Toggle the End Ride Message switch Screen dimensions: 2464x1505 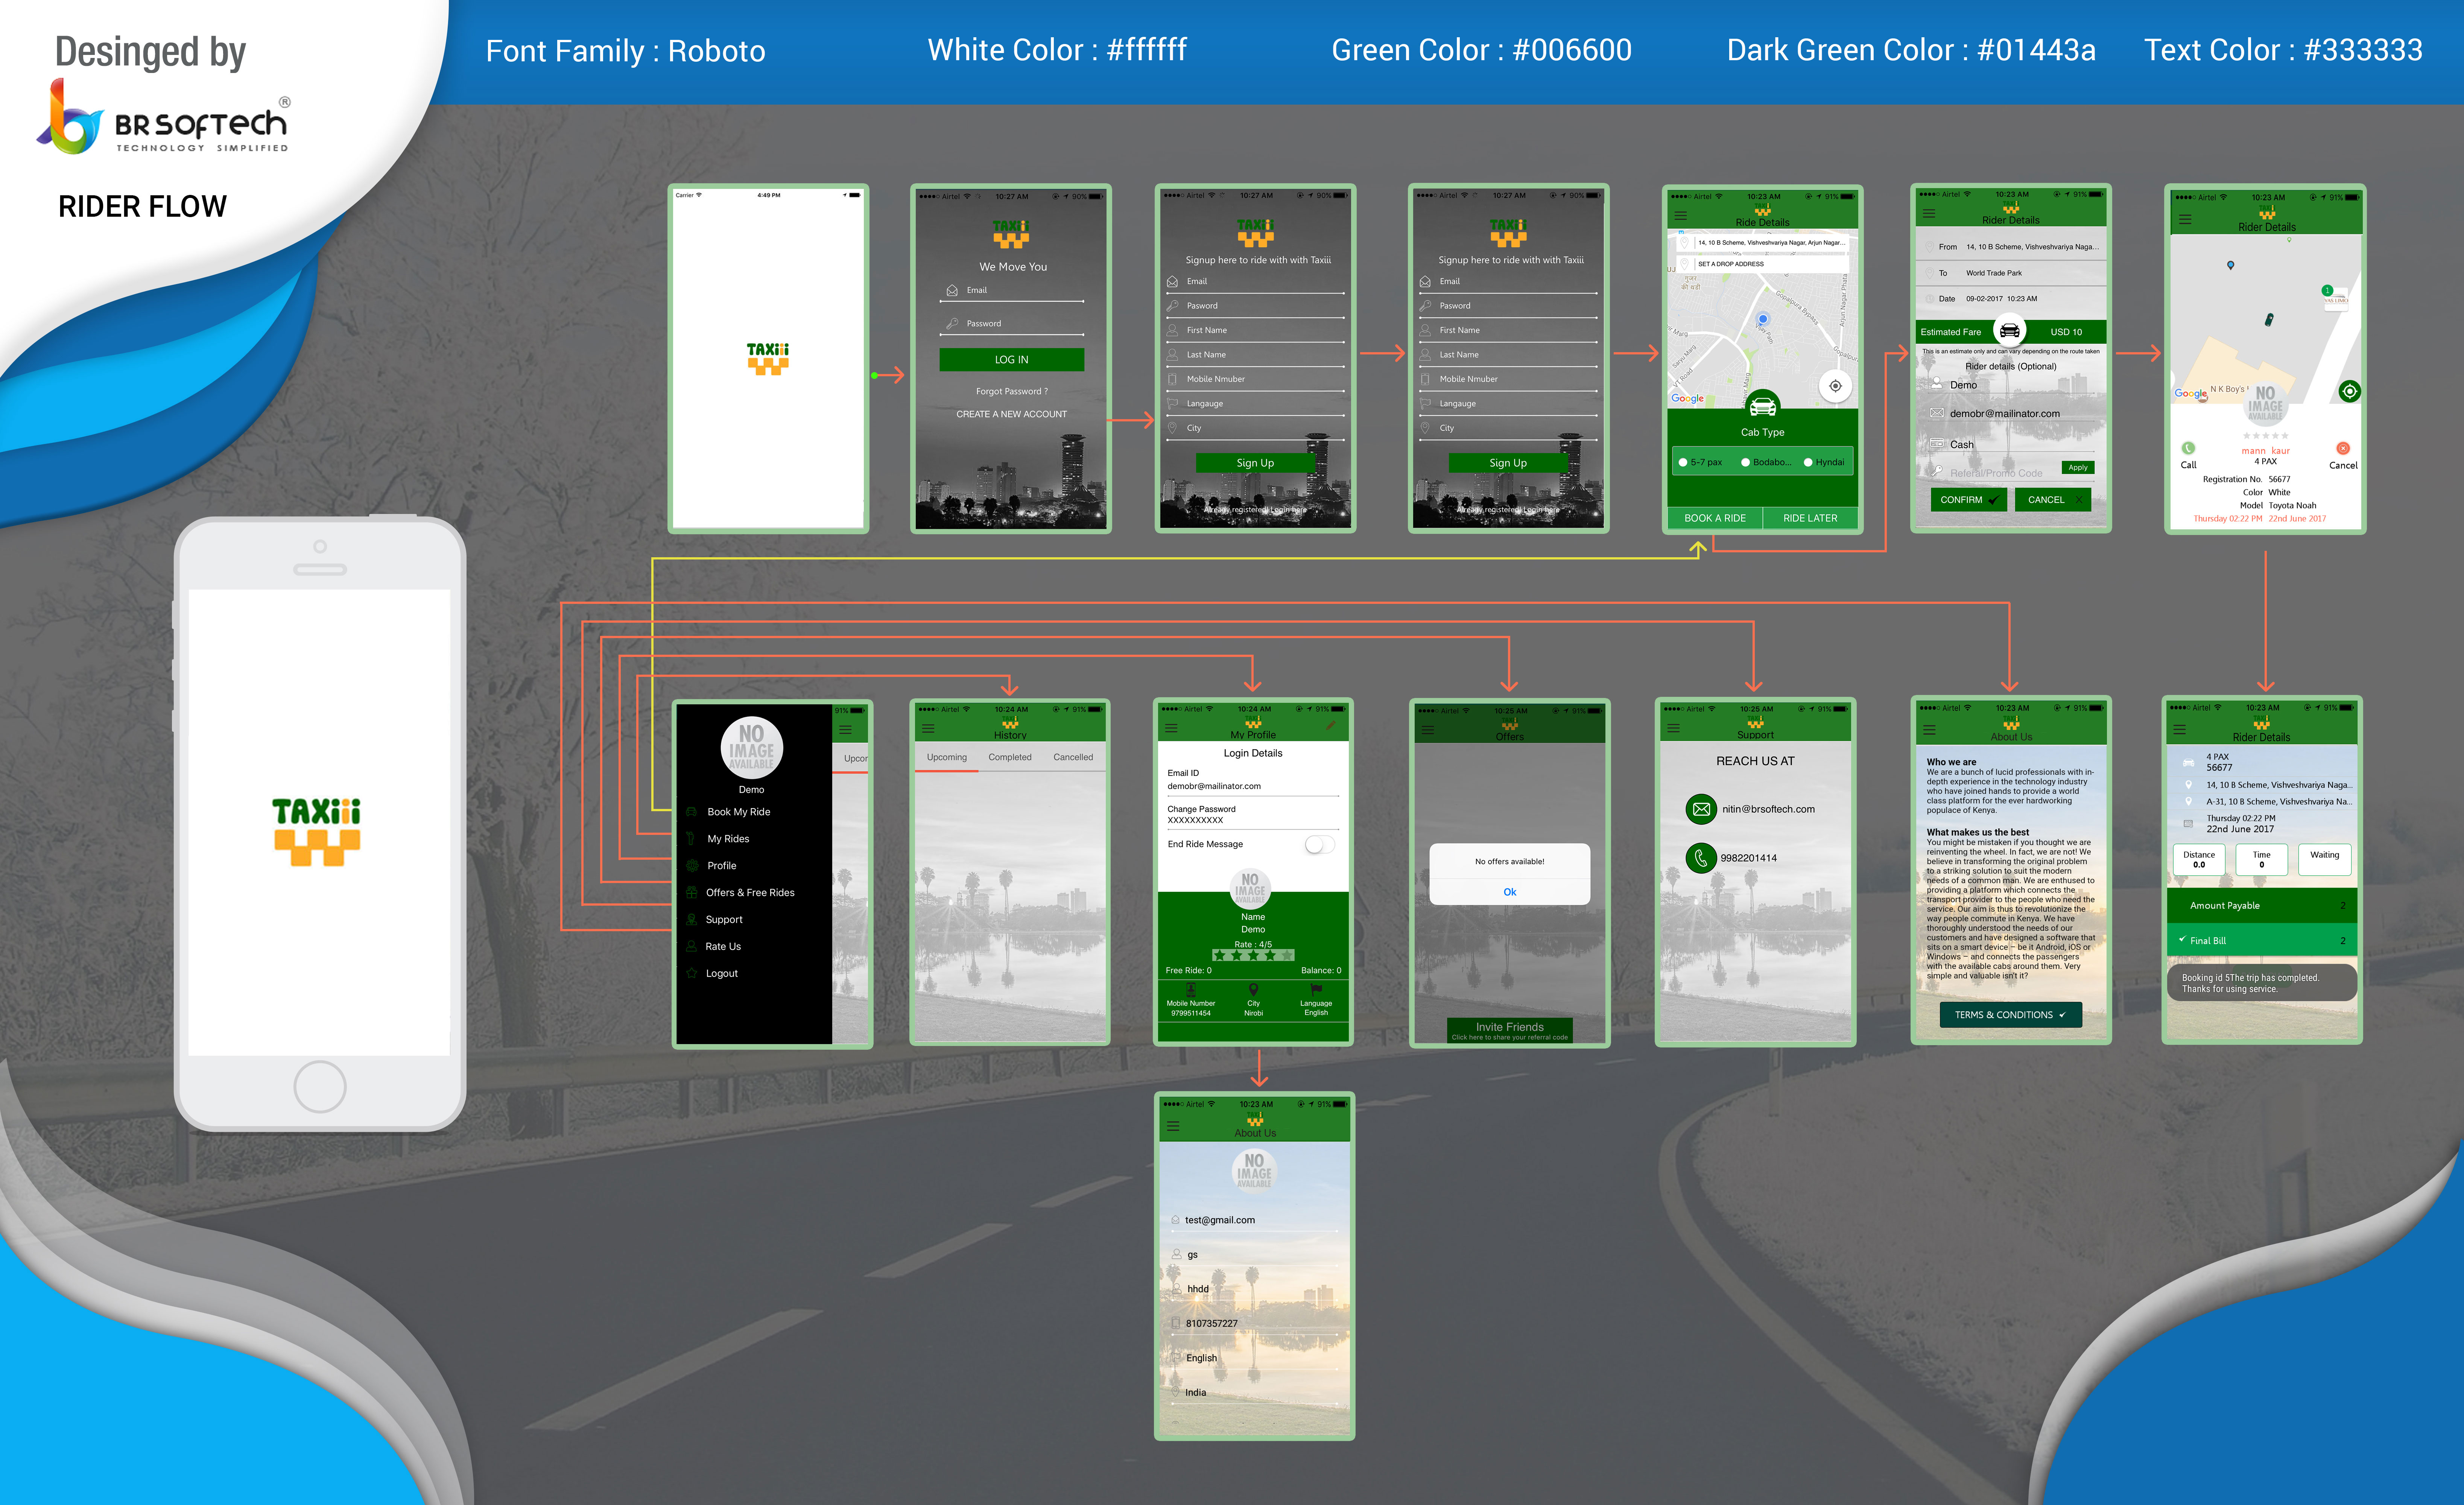(1319, 845)
